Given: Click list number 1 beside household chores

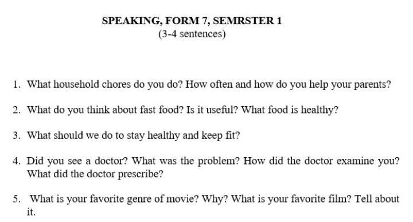Looking at the screenshot, I should [x=17, y=84].
